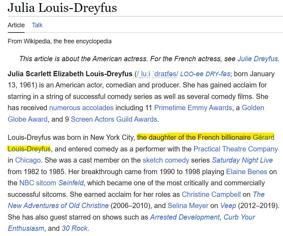Click the bold name Julia Scarlett Elizabeth Louis-Dreyfus
The image size is (283, 236).
click(70, 74)
